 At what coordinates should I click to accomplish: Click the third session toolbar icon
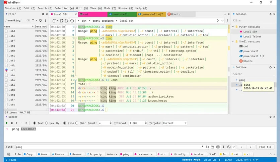click(x=67, y=21)
